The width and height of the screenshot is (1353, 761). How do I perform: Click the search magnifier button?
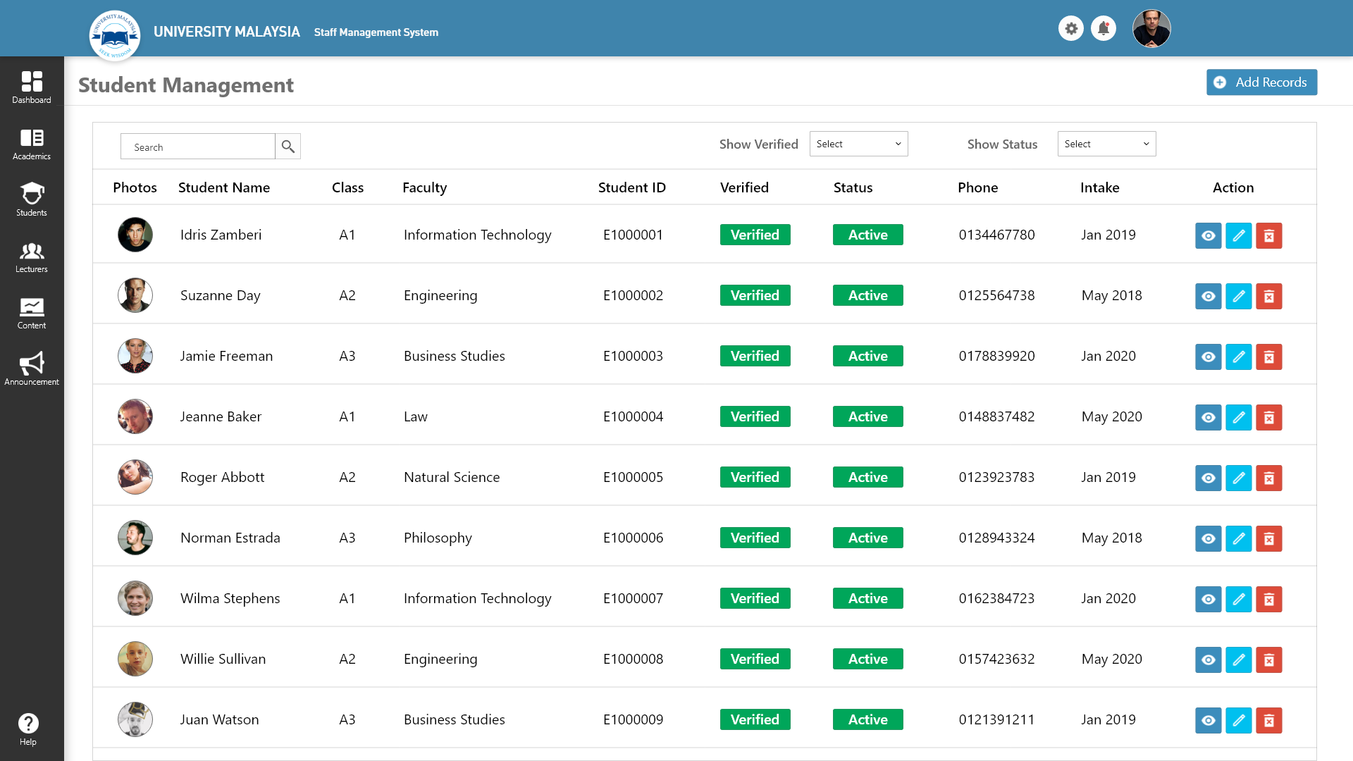point(288,147)
